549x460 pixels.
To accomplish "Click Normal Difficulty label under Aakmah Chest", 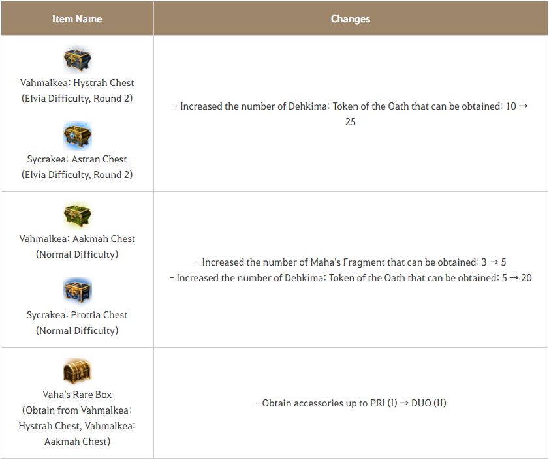I will click(x=77, y=254).
